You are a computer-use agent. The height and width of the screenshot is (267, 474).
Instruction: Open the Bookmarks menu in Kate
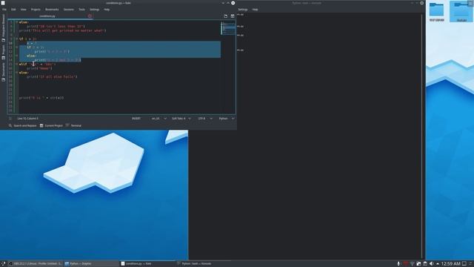(52, 10)
